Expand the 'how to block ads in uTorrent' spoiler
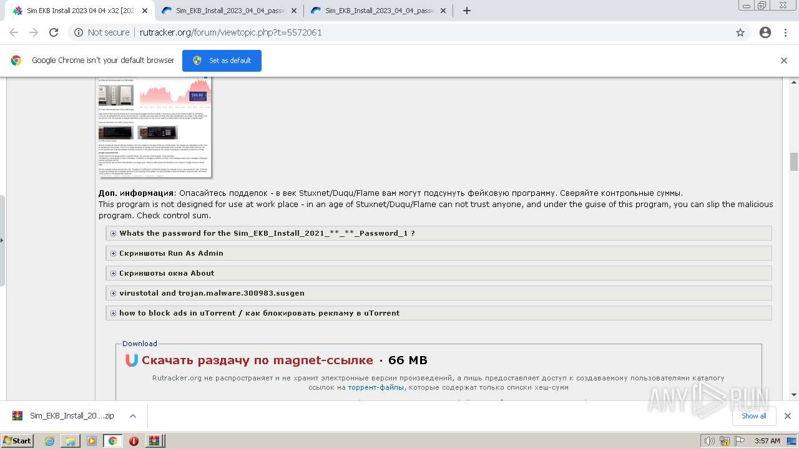This screenshot has height=449, width=799. click(x=439, y=313)
